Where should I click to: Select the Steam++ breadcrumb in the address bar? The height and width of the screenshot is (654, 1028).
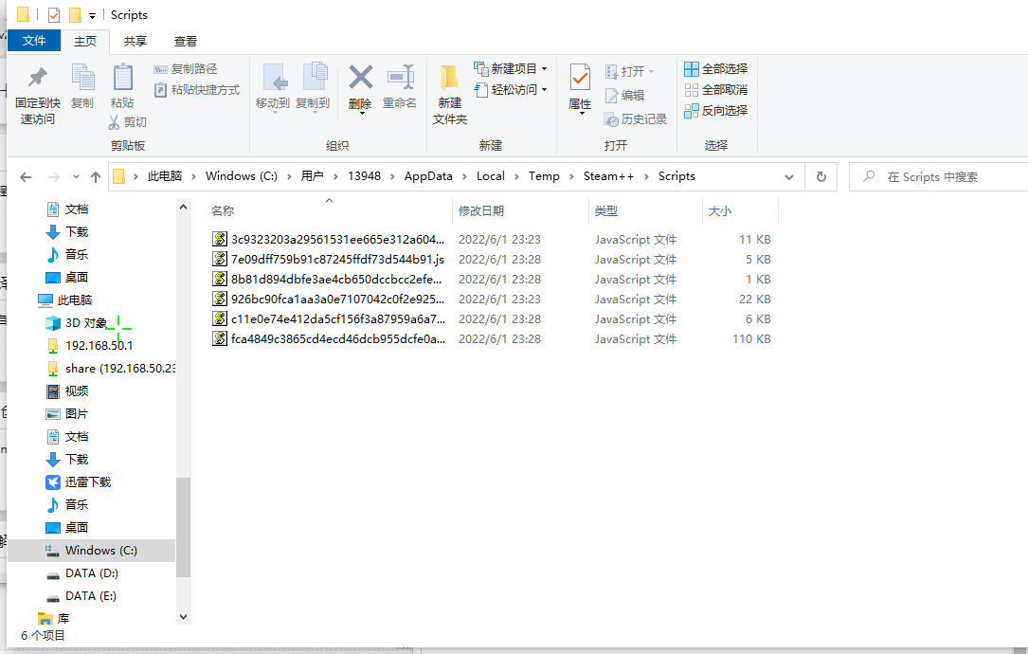click(609, 176)
